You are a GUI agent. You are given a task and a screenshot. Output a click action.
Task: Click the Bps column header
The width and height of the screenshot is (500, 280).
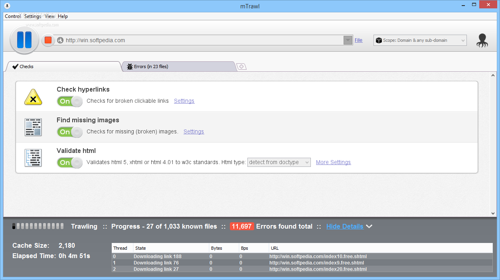[254, 248]
